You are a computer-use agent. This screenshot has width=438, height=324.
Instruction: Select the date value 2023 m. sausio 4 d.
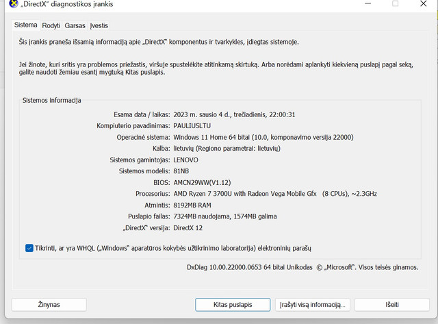coord(202,114)
